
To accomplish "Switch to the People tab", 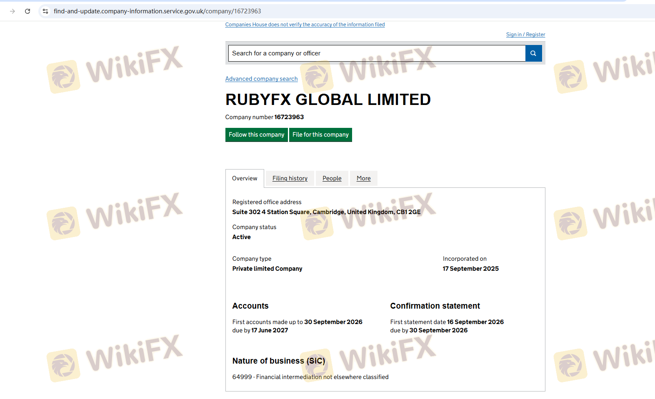I will coord(332,178).
